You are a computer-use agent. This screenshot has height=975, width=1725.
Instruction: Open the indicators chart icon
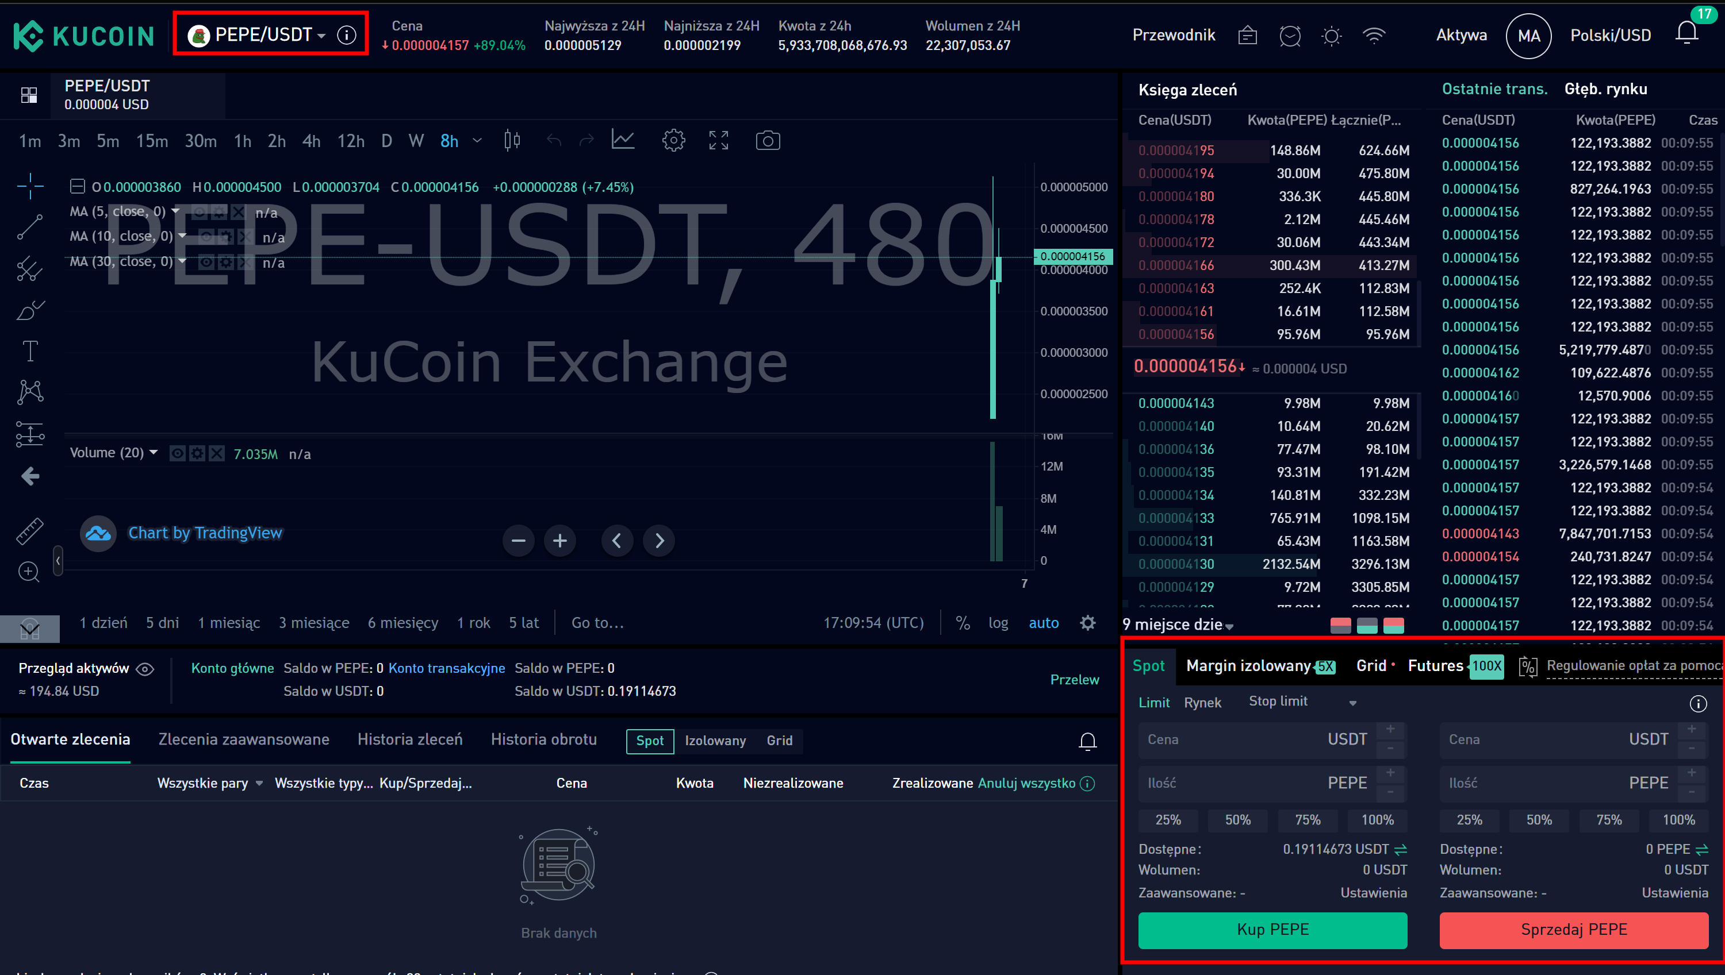623,141
